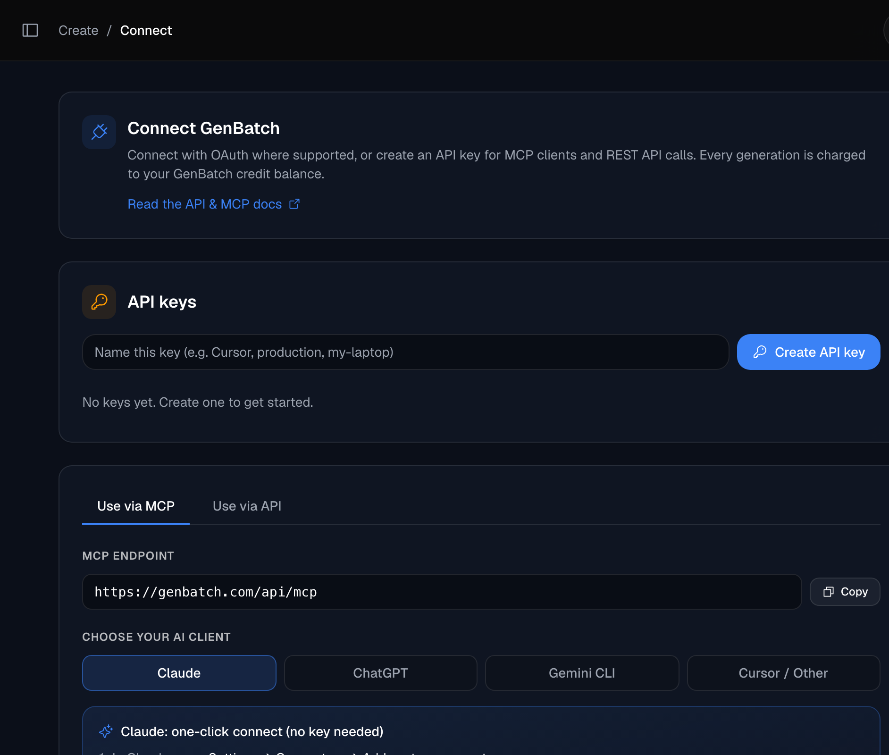Select Claude as AI client
Viewport: 889px width, 755px height.
179,673
